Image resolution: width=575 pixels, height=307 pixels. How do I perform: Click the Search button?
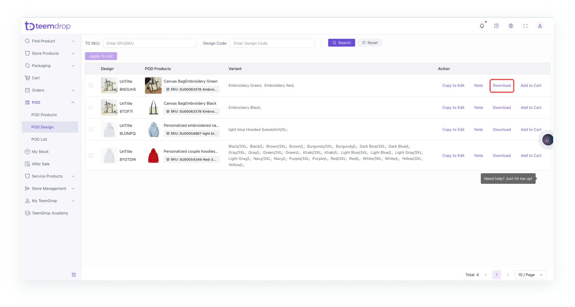(341, 43)
